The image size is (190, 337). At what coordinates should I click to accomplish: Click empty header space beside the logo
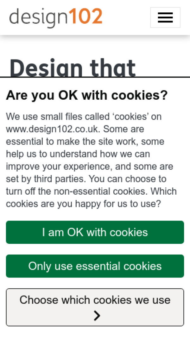tap(127, 18)
